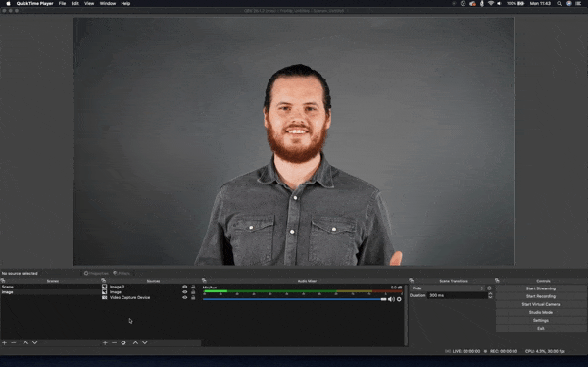Open Mic/Aux audio settings gear
Image resolution: width=588 pixels, height=367 pixels.
tap(399, 299)
